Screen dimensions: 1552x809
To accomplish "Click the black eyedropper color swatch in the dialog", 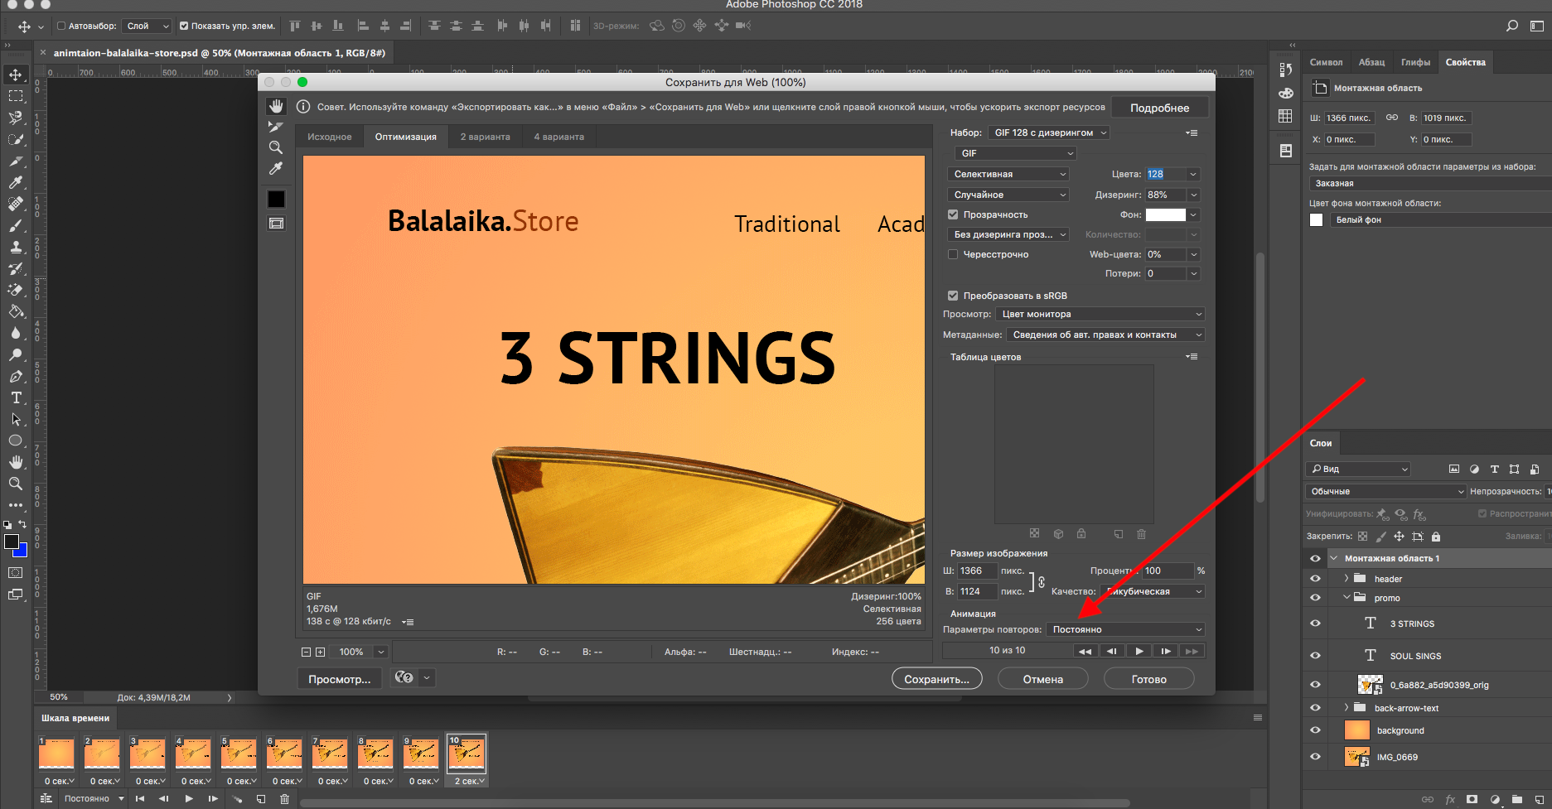I will [x=276, y=199].
